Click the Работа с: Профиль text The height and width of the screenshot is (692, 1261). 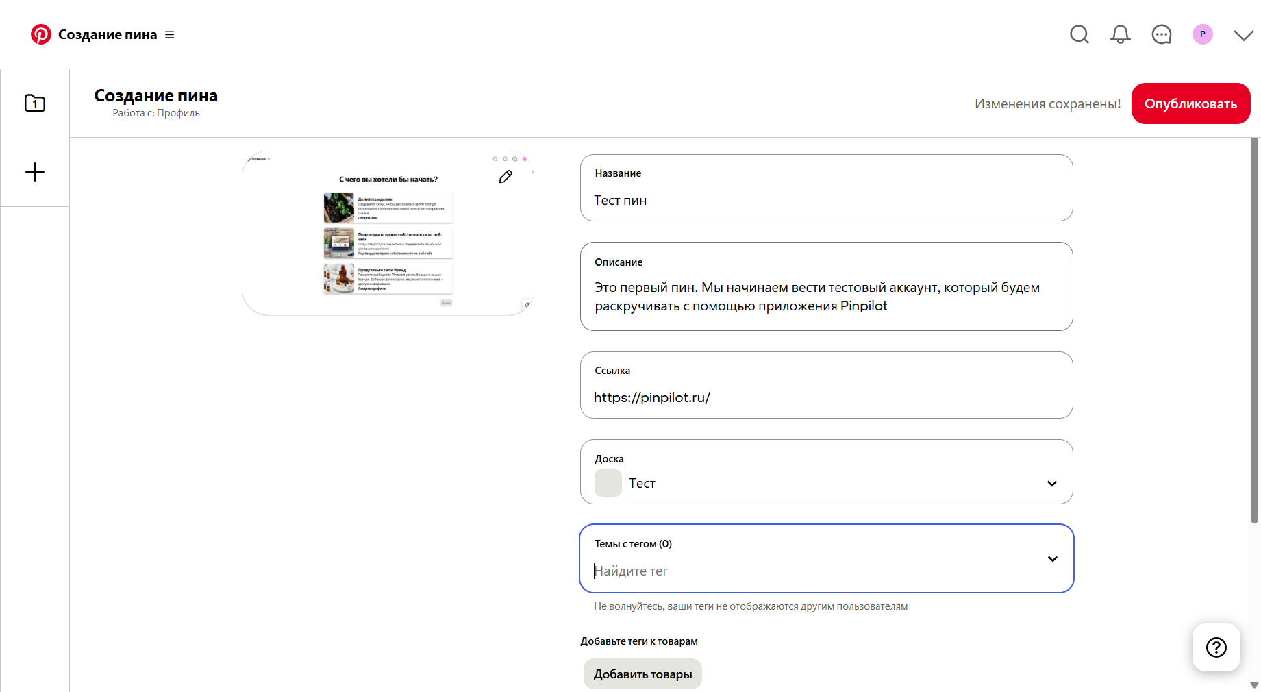click(156, 113)
